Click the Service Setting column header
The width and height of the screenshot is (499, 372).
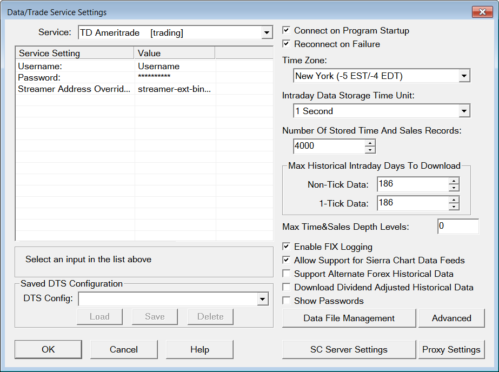pyautogui.click(x=75, y=53)
